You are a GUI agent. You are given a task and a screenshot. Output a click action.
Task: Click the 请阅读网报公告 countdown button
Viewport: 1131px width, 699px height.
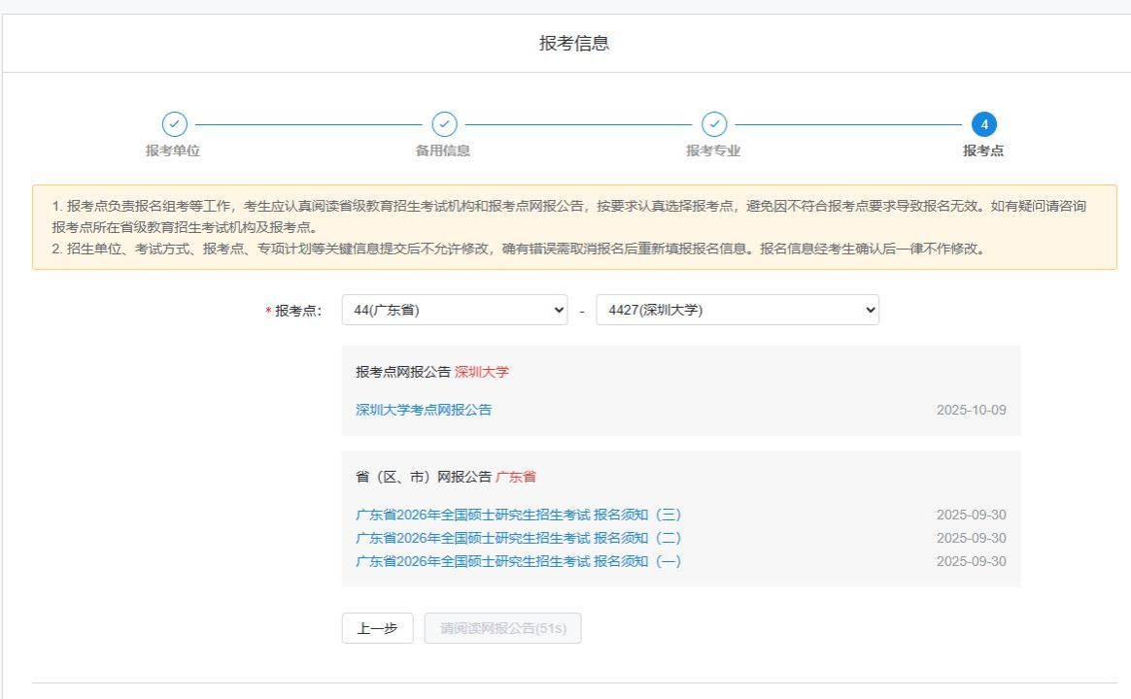[x=502, y=628]
